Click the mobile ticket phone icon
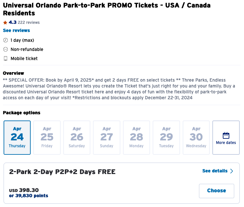This screenshot has height=207, width=244. [5, 58]
